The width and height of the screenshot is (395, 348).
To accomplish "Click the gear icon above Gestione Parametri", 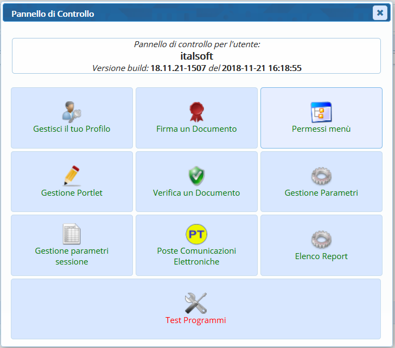I will [321, 176].
